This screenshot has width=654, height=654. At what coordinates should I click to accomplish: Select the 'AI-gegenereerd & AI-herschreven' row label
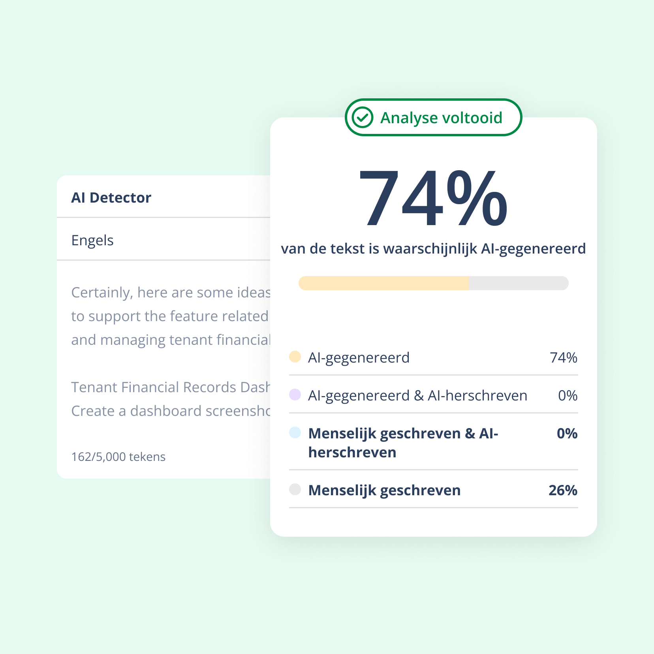point(417,396)
